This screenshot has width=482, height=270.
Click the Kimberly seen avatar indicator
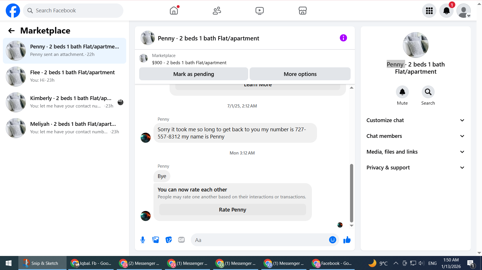pyautogui.click(x=120, y=102)
